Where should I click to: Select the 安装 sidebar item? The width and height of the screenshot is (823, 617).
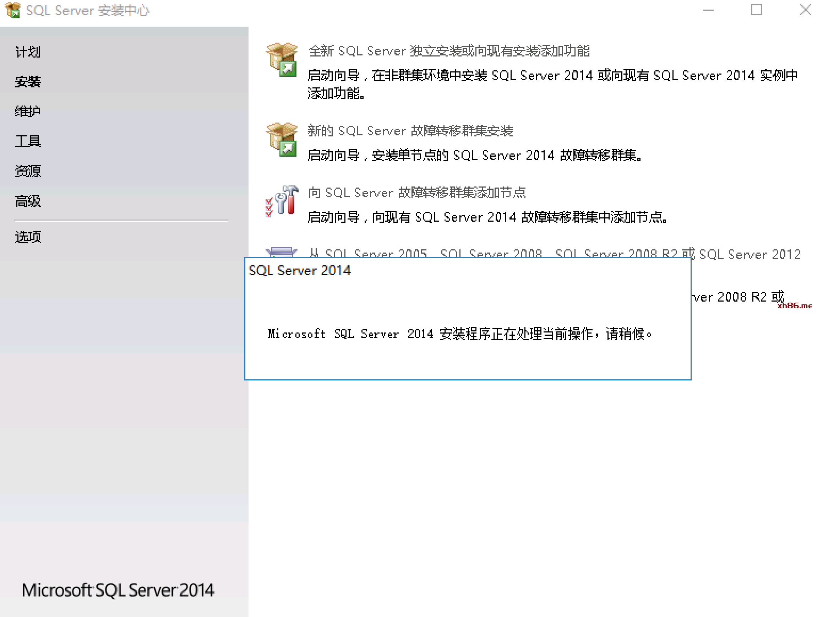pyautogui.click(x=28, y=81)
